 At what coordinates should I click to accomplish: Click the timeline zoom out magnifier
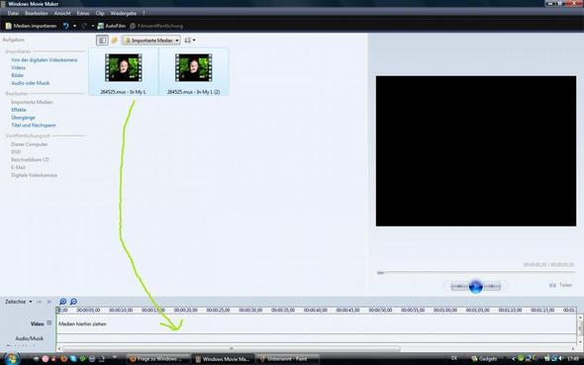[x=74, y=302]
